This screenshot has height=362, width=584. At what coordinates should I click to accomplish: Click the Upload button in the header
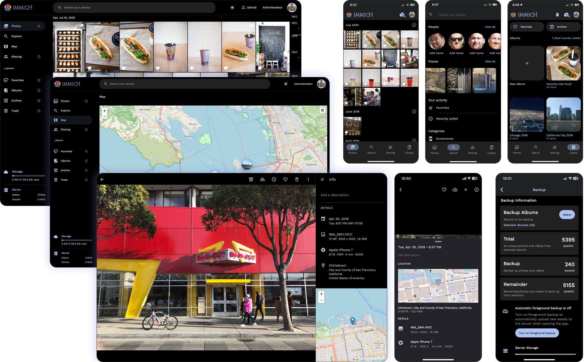(x=249, y=7)
